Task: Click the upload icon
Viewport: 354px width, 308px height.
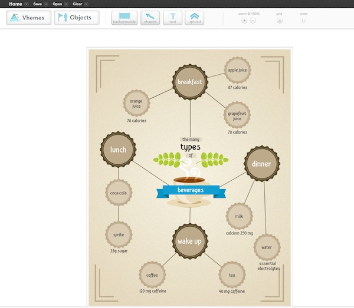Action: click(x=194, y=18)
